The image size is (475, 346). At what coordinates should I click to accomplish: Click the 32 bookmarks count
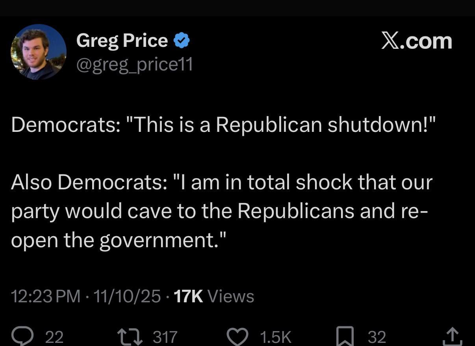click(x=377, y=337)
